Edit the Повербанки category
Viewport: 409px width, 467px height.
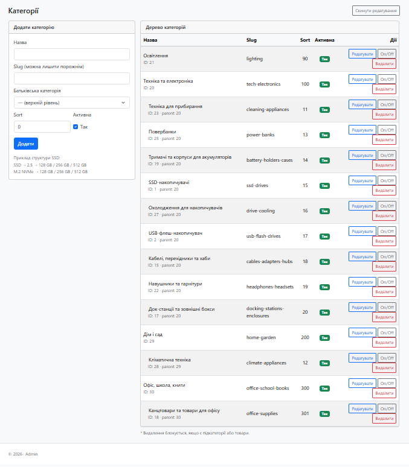[x=362, y=130]
